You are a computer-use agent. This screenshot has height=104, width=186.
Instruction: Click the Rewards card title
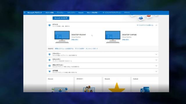click(x=107, y=79)
